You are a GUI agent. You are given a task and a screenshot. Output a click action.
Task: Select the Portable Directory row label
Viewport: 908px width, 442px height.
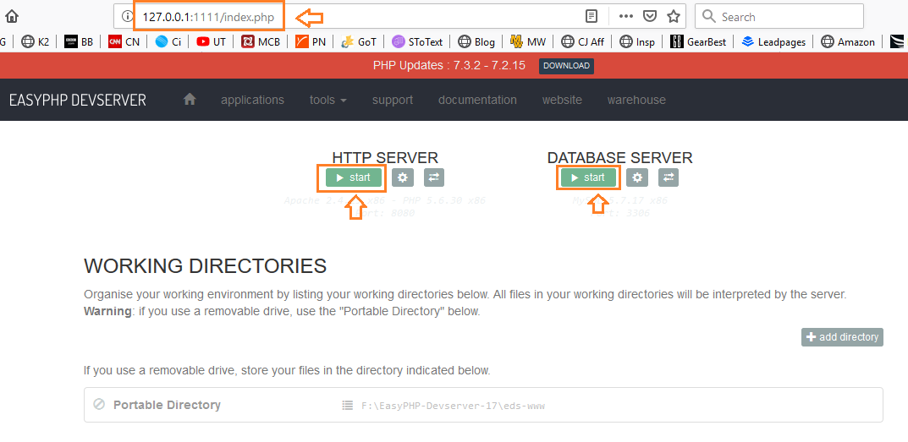pos(167,405)
